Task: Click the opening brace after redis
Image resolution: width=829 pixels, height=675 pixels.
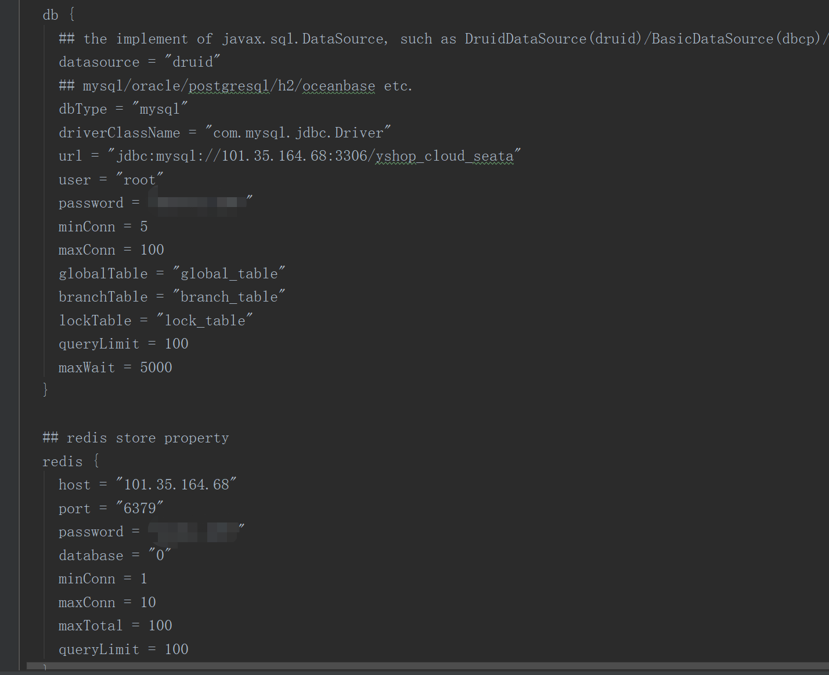Action: pos(96,461)
